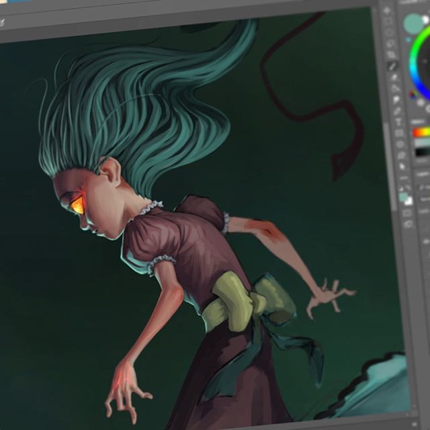Click the black brightness slider bar
Viewport: 430px width, 430px height.
point(423,153)
